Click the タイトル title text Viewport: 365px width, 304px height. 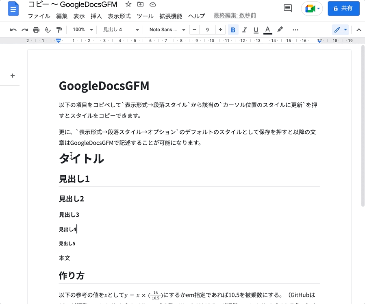pos(81,159)
